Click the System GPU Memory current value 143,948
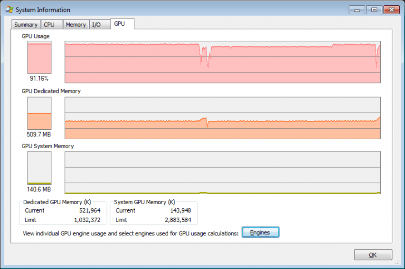 (x=180, y=210)
